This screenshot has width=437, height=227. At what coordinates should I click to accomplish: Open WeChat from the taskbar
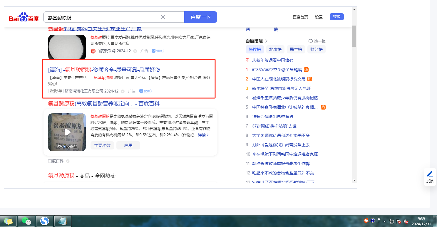(x=26, y=221)
